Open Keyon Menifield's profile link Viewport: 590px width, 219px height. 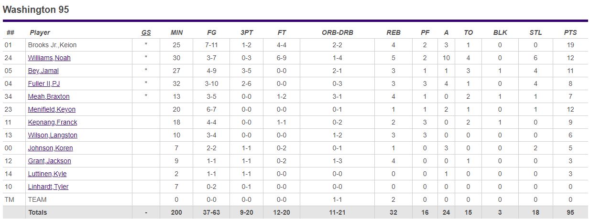(x=52, y=109)
